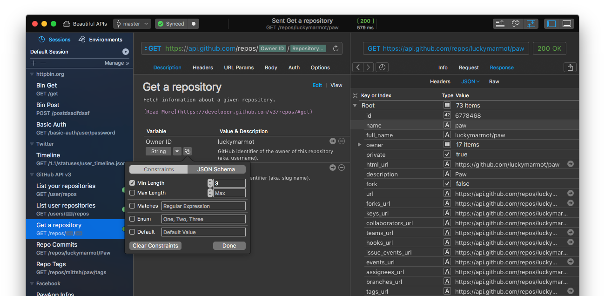Click the import/export toolbar icon
Viewport: 605px width, 296px height.
tap(531, 23)
